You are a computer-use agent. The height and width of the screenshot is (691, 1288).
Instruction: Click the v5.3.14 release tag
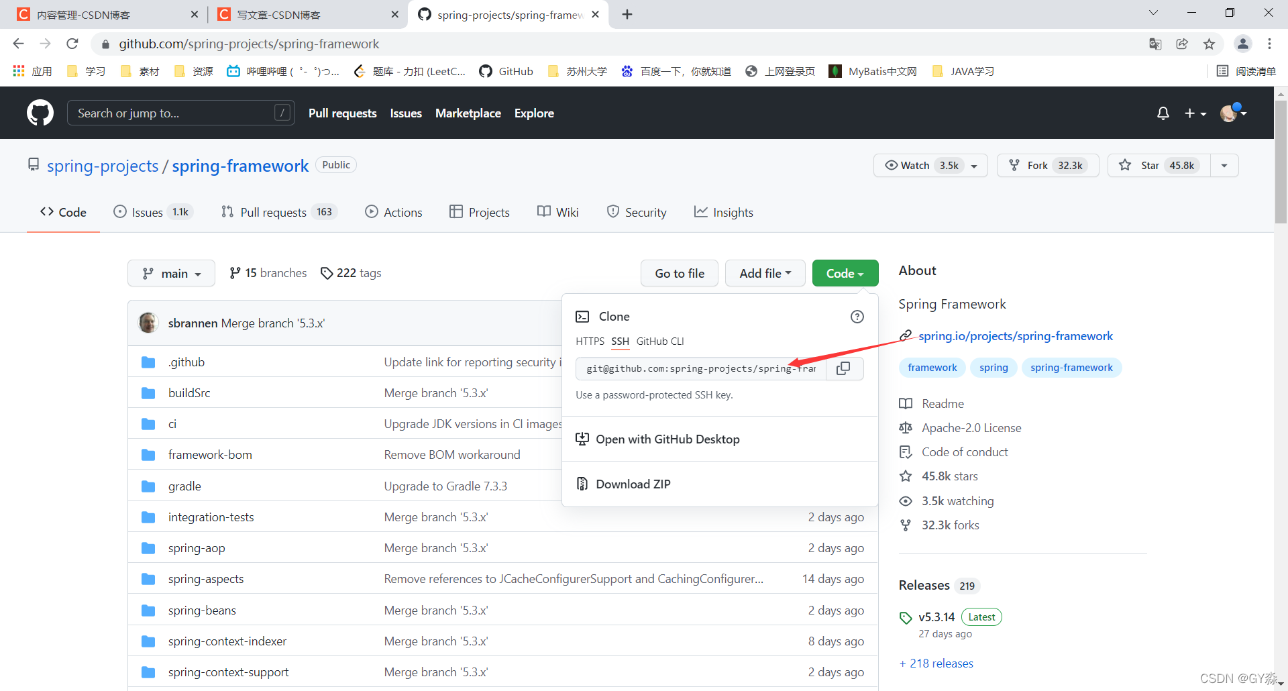click(x=936, y=617)
